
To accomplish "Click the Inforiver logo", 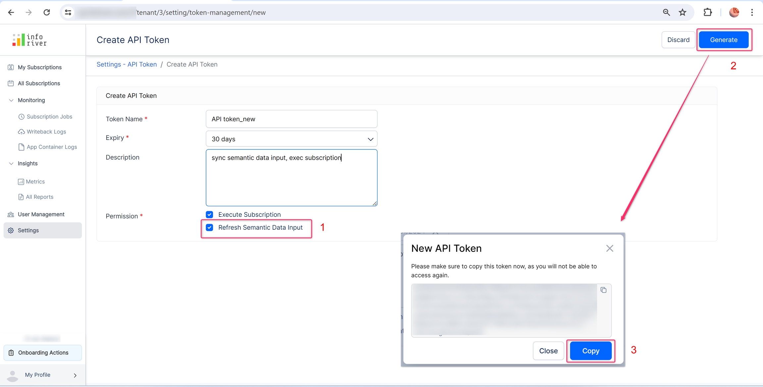I will point(29,40).
